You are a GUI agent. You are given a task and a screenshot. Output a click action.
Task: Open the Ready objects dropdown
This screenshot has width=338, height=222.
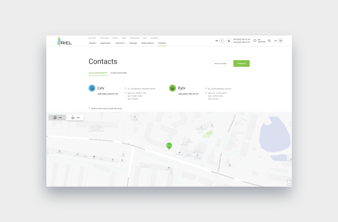click(148, 43)
